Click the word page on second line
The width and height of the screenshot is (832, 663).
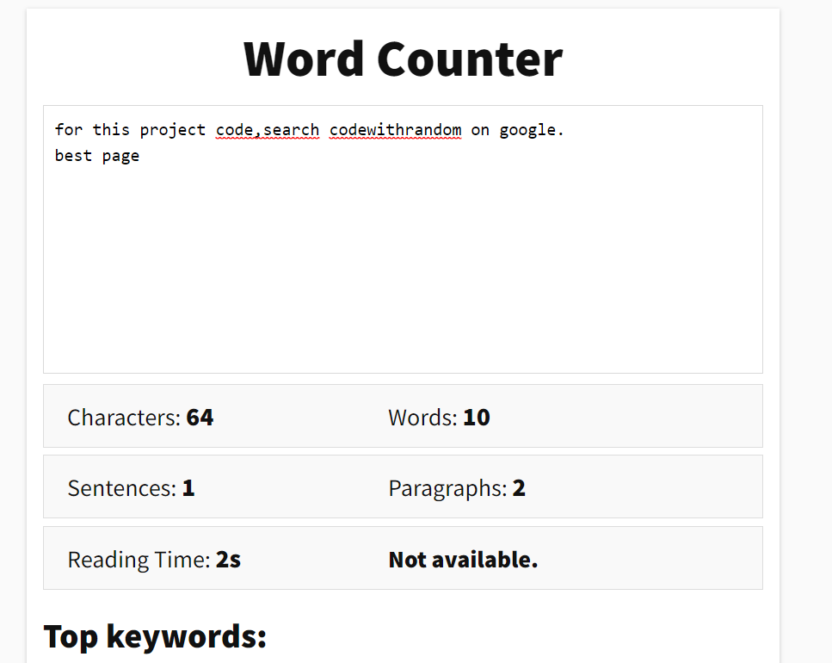coord(120,156)
